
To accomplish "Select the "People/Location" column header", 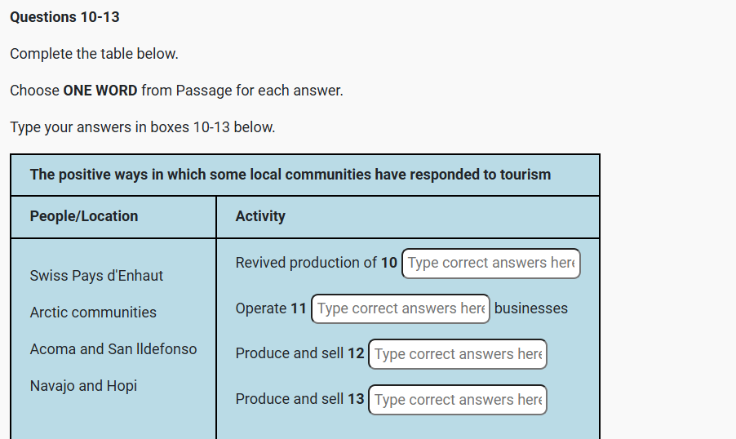I will coord(84,216).
